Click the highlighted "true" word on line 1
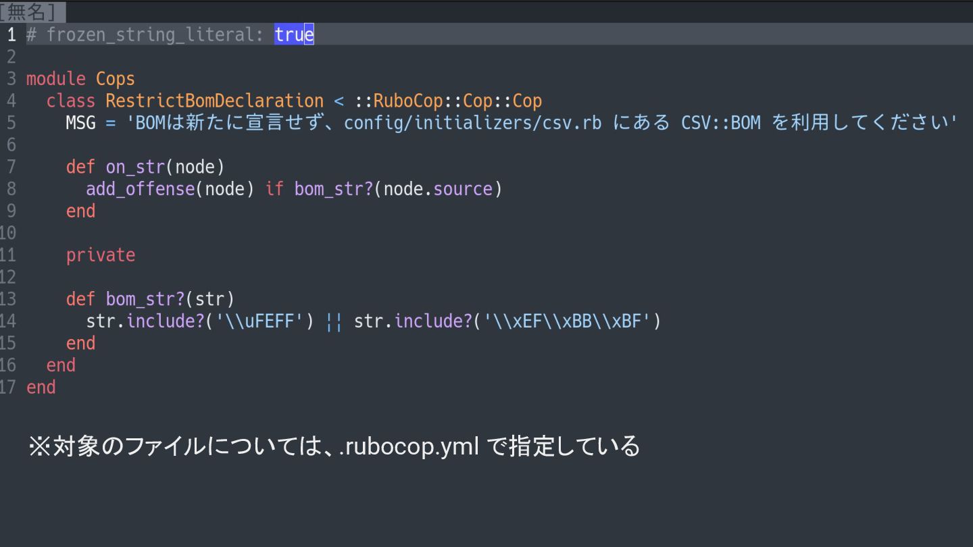Image resolution: width=973 pixels, height=547 pixels. point(294,34)
